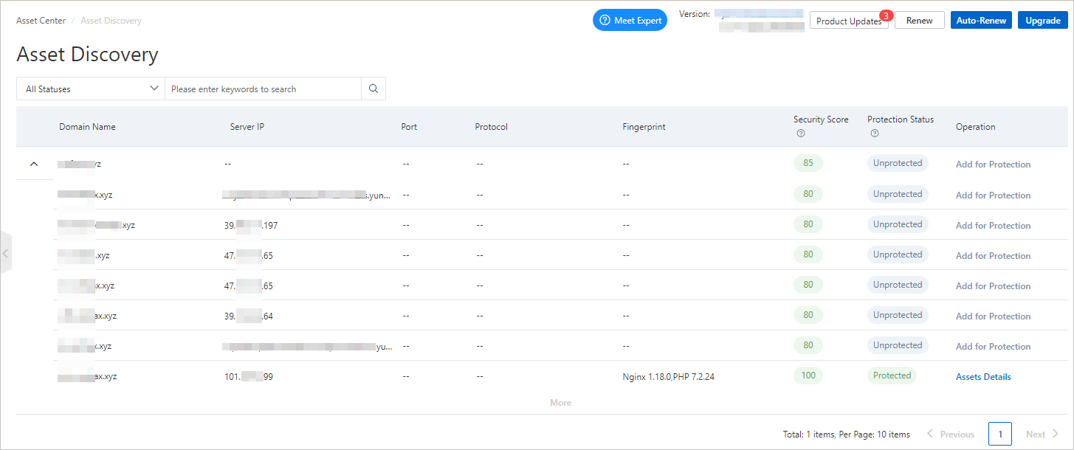Open Product Updates
Viewport: 1074px width, 450px height.
(849, 21)
